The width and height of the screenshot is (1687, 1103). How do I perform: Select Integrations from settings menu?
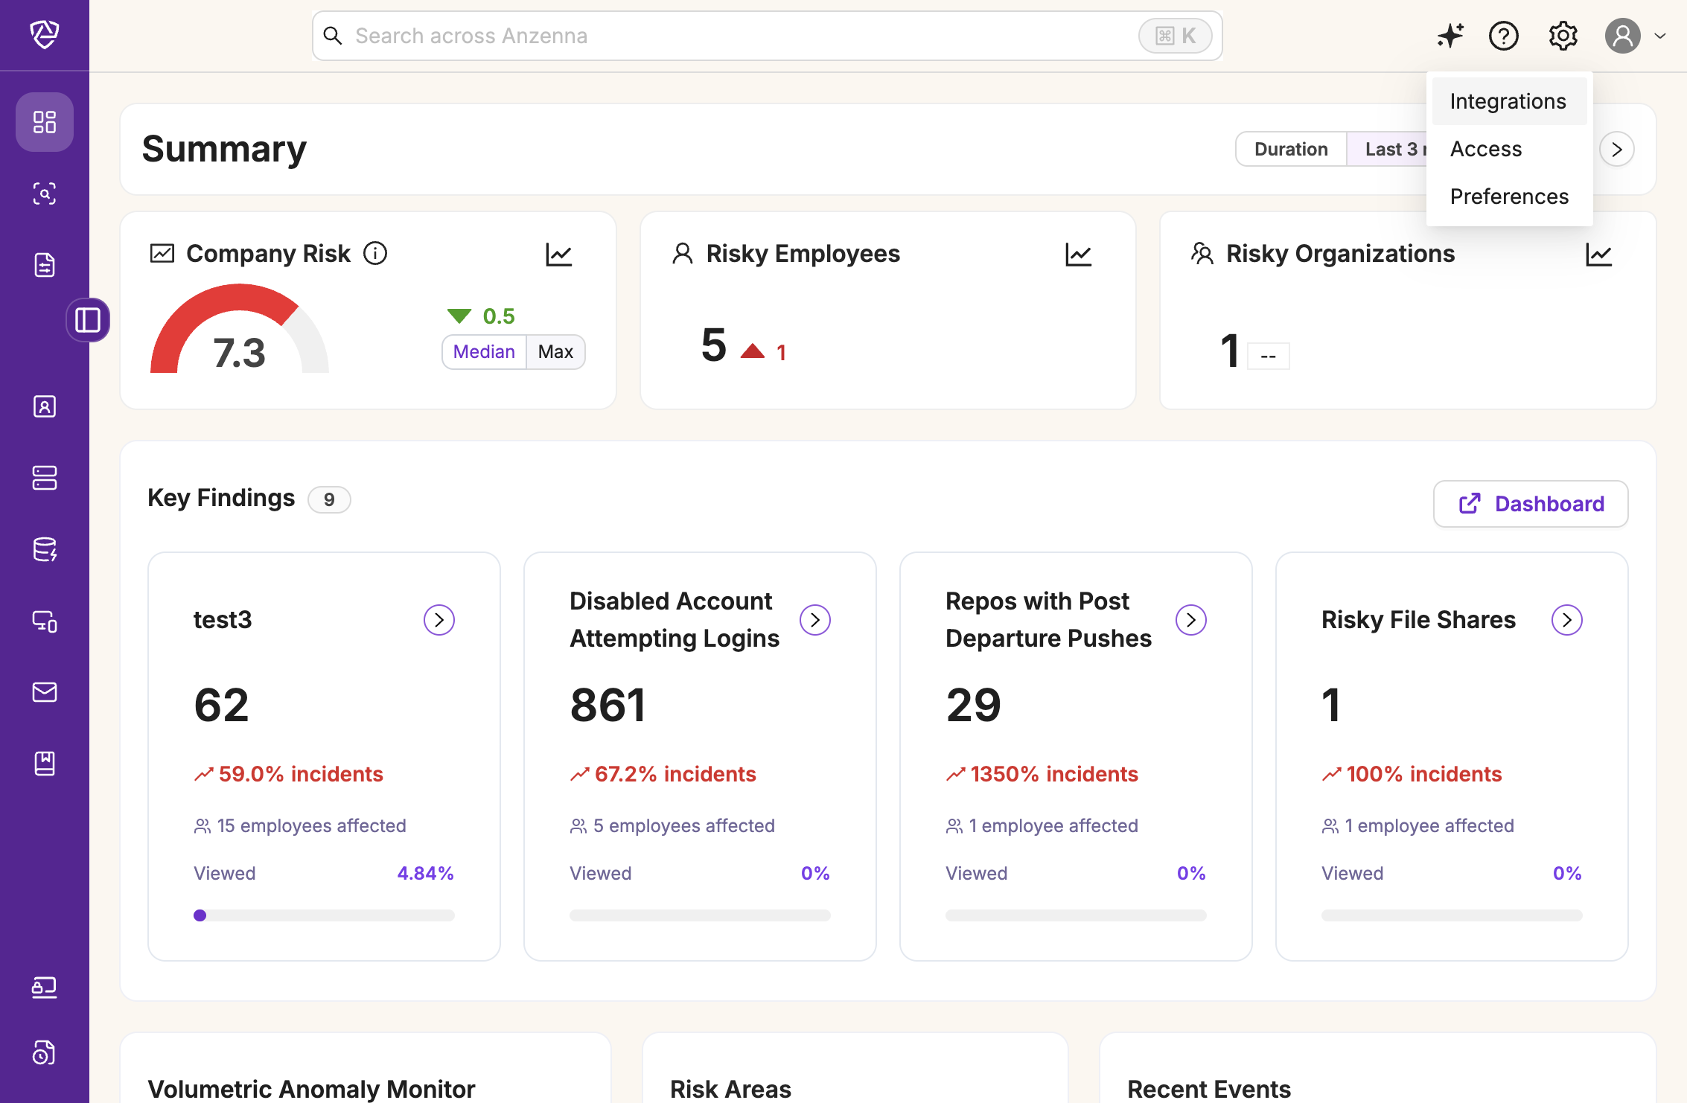click(x=1508, y=101)
